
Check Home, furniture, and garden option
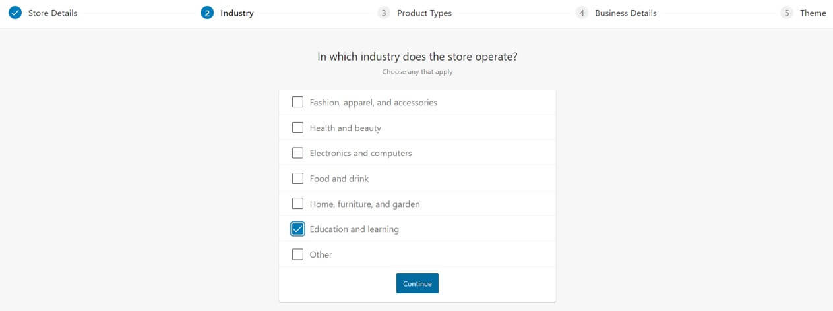[x=297, y=204]
